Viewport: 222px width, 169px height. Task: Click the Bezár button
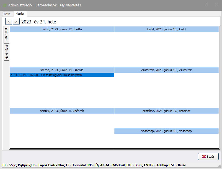208,156
